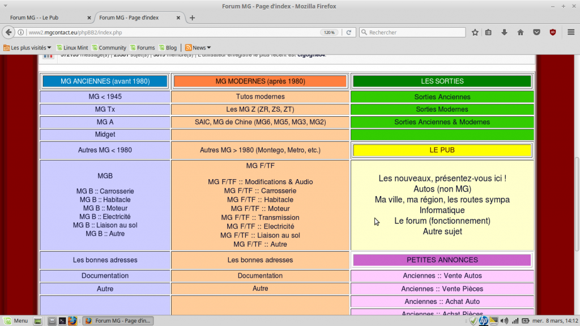580x326 pixels.
Task: Open the 'PETITES ANNONCES' header
Action: [x=442, y=260]
